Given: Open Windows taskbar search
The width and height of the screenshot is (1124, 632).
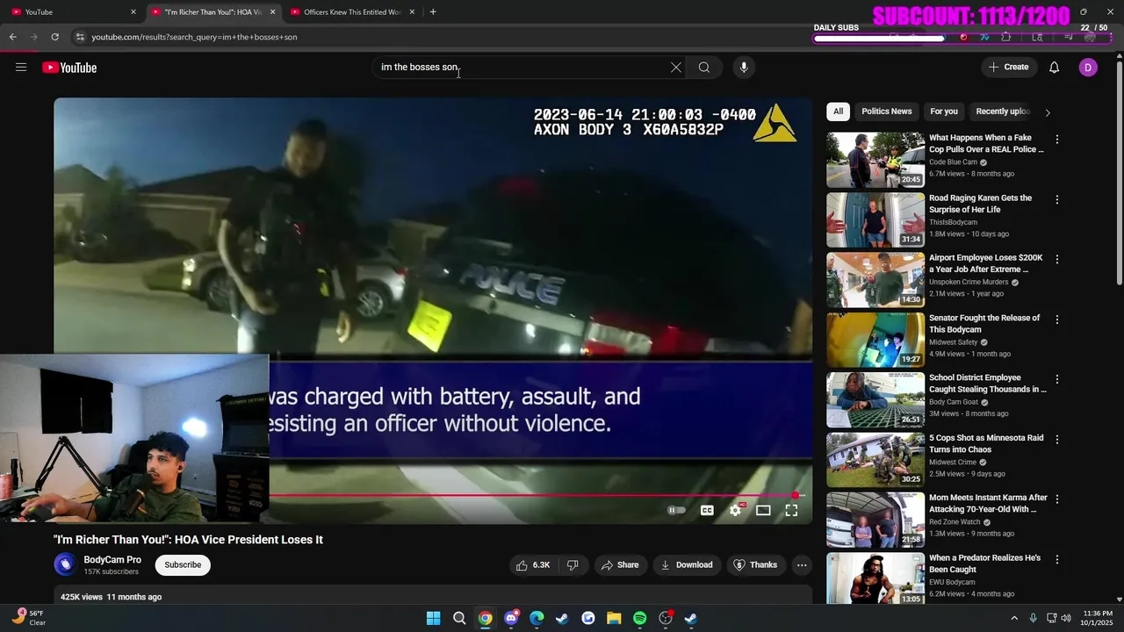Looking at the screenshot, I should pos(459,619).
